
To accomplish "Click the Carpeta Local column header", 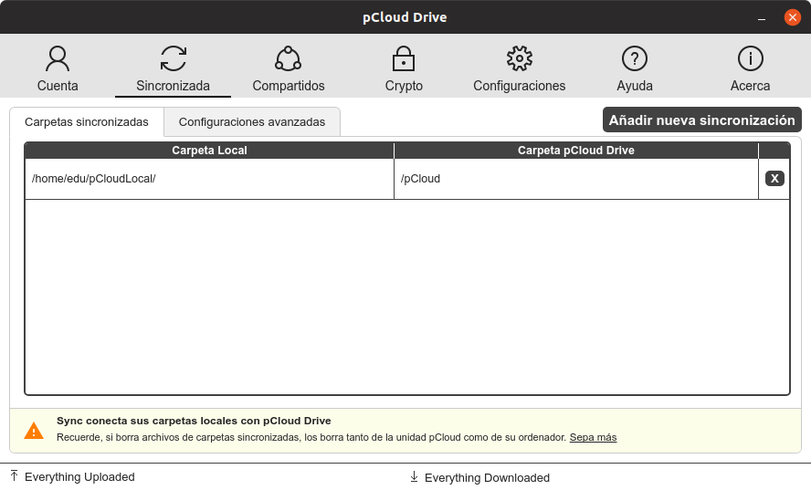I will [209, 151].
